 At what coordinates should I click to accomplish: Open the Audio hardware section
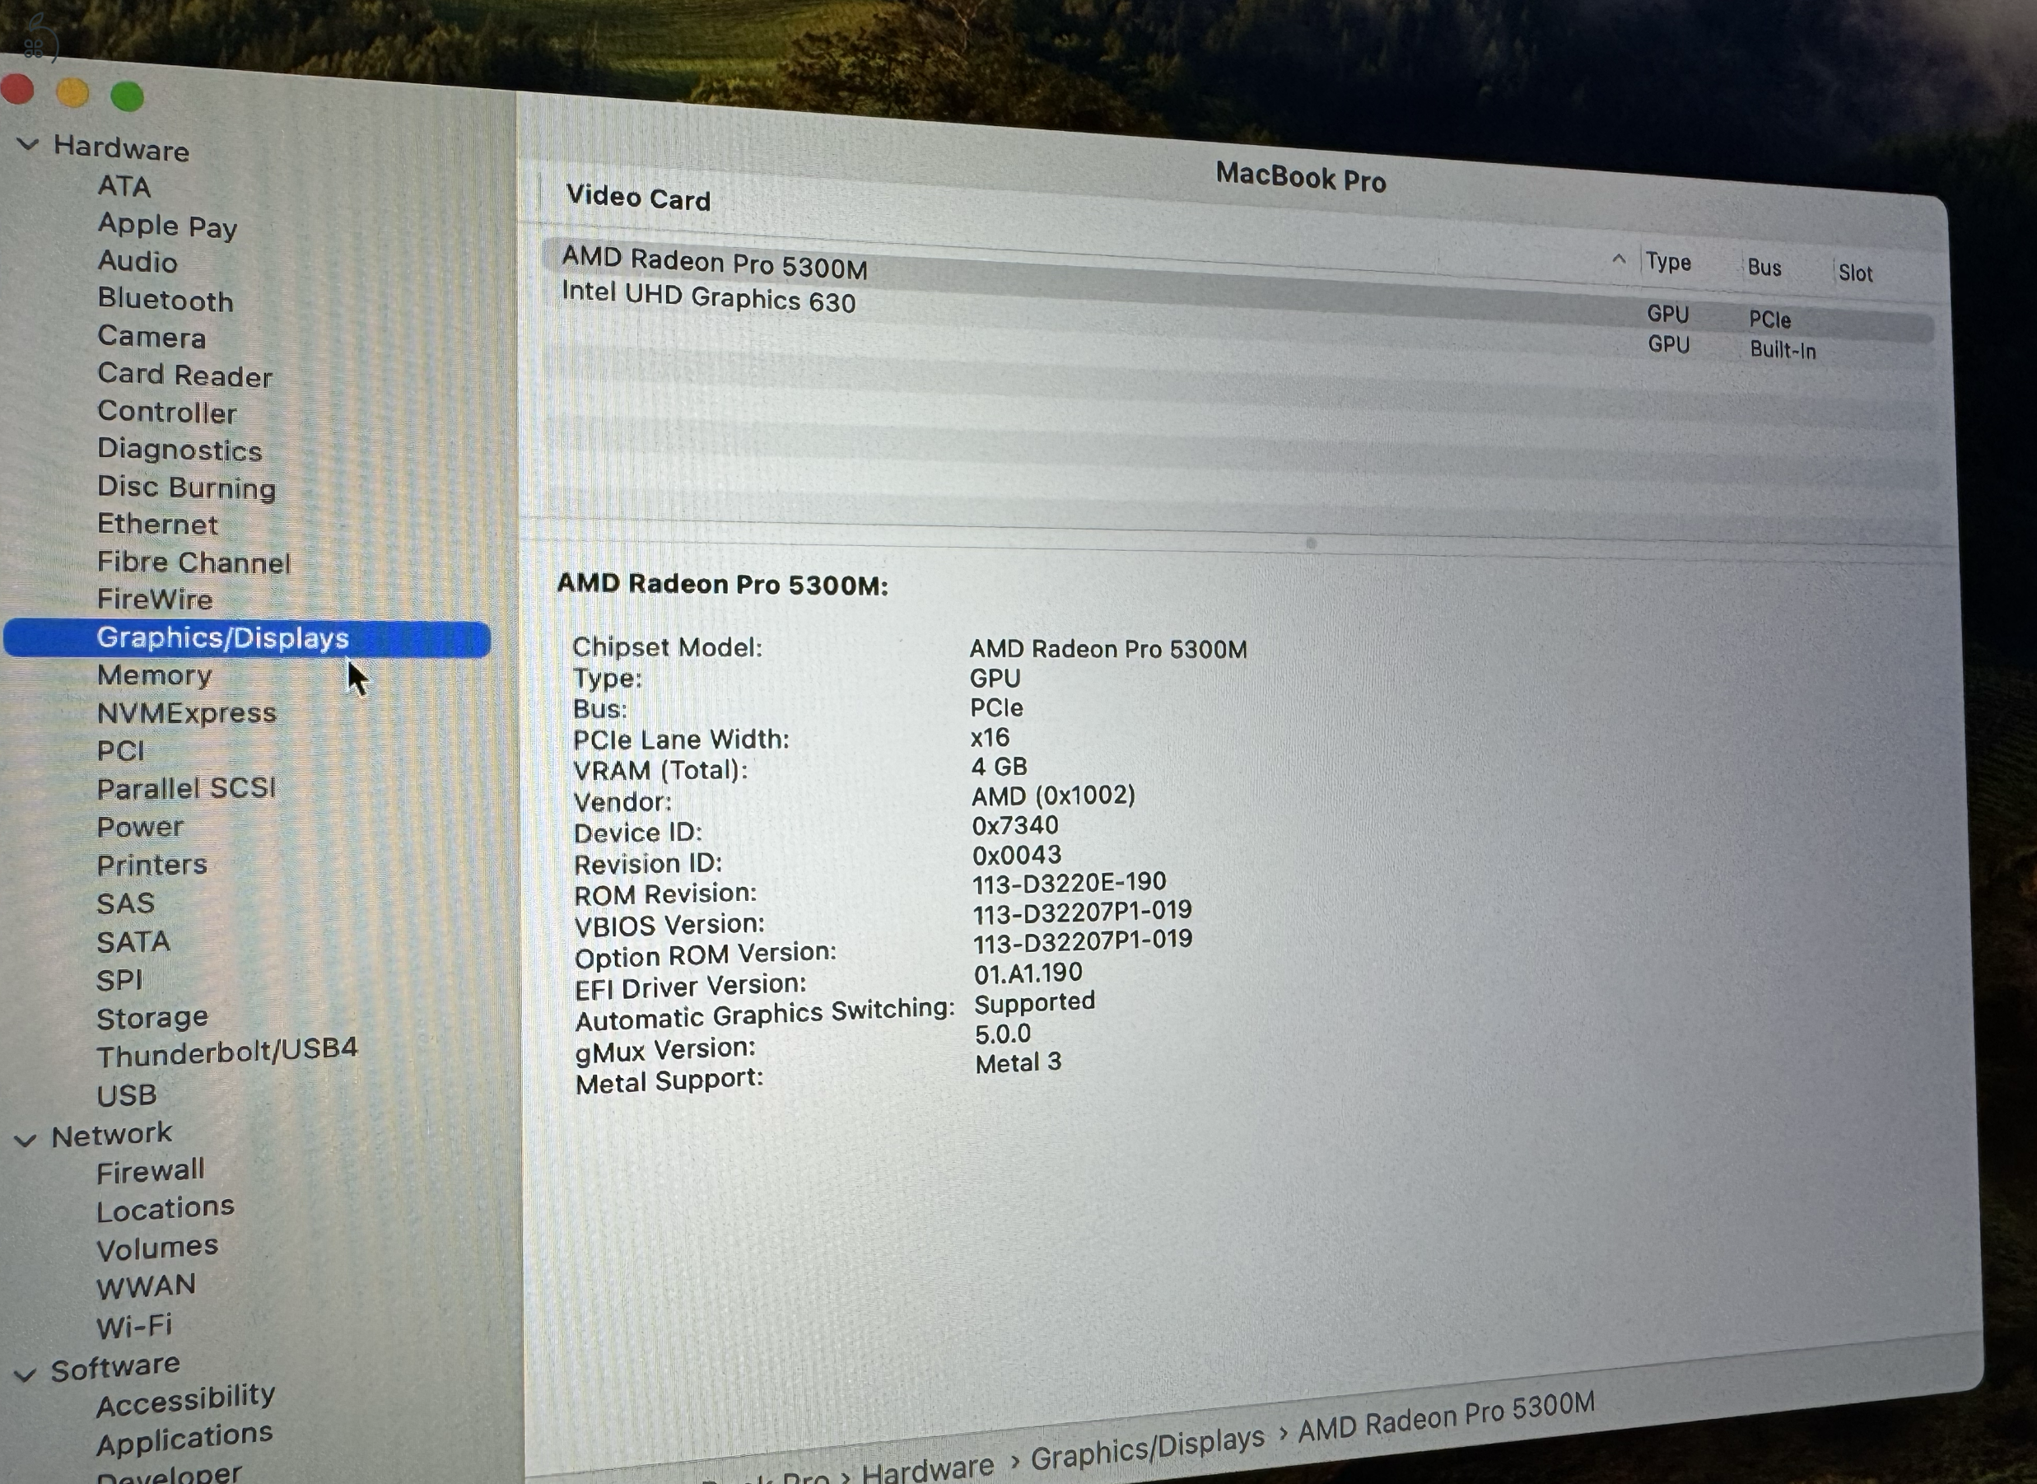pos(138,261)
